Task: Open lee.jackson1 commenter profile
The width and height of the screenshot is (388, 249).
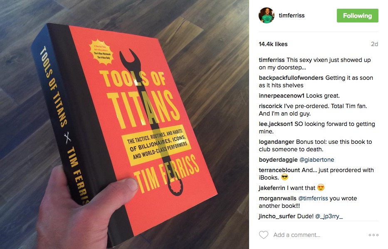Action: (276, 124)
